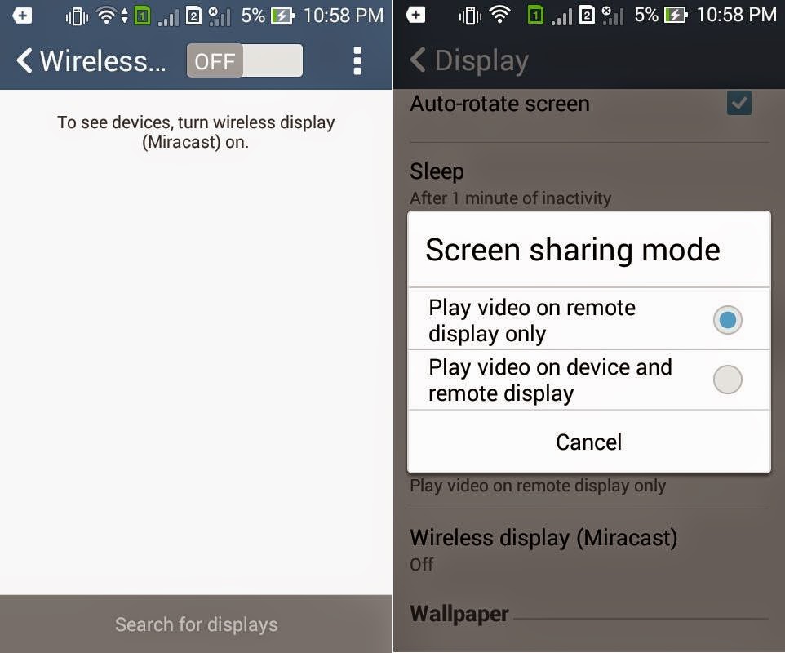Image resolution: width=785 pixels, height=653 pixels.
Task: Select Play video on device and remote display
Action: pos(589,380)
